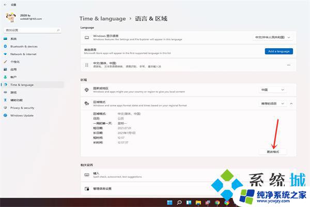310x207 pixels.
Task: Open the 键入 typing settings row
Action: tap(186, 174)
